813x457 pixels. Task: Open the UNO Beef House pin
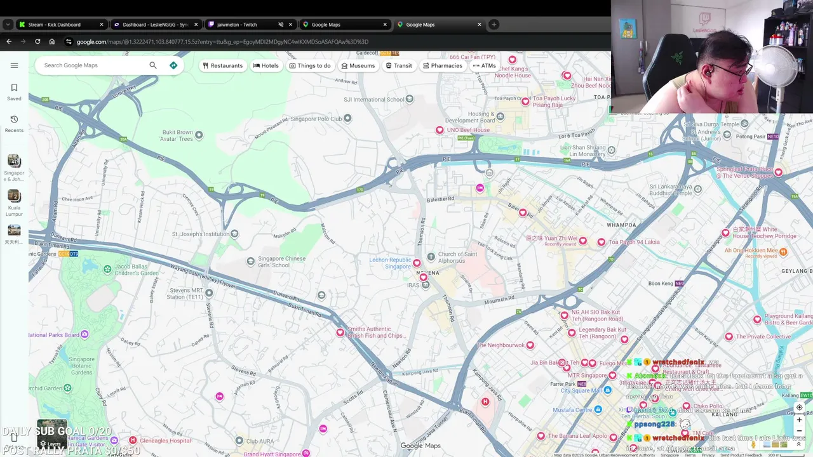440,130
